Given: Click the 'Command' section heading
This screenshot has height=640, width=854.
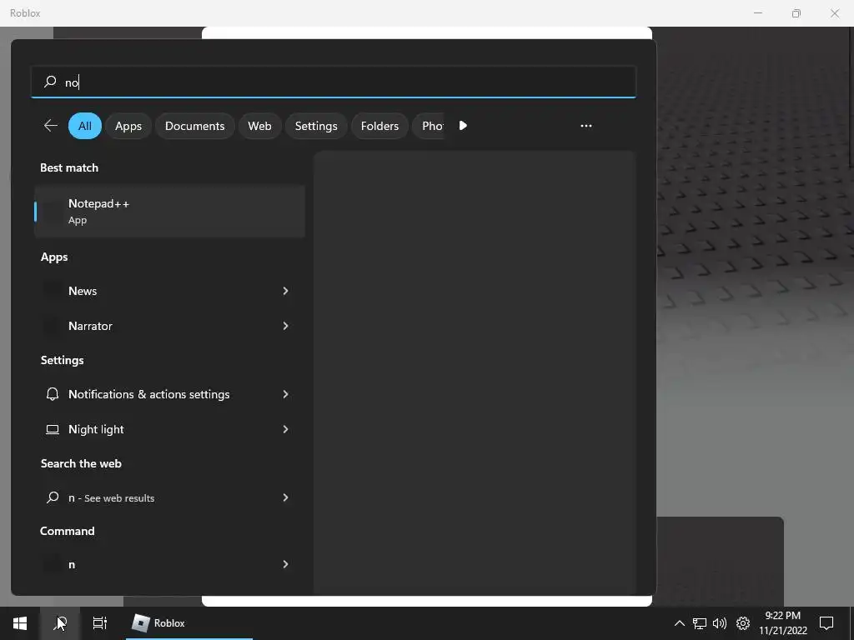Looking at the screenshot, I should point(68,531).
